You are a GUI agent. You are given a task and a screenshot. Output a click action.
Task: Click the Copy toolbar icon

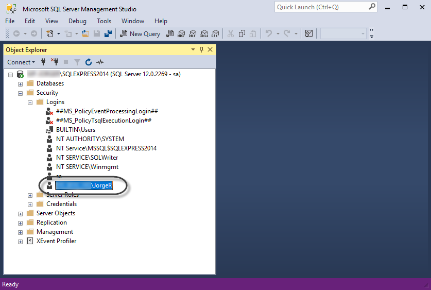[242, 34]
